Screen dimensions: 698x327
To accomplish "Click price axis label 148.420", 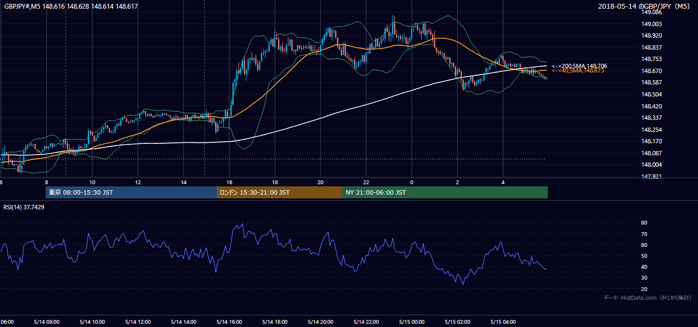I will 651,106.
